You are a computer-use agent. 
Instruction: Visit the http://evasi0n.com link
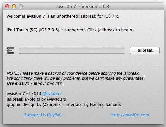pyautogui.click(x=130, y=115)
